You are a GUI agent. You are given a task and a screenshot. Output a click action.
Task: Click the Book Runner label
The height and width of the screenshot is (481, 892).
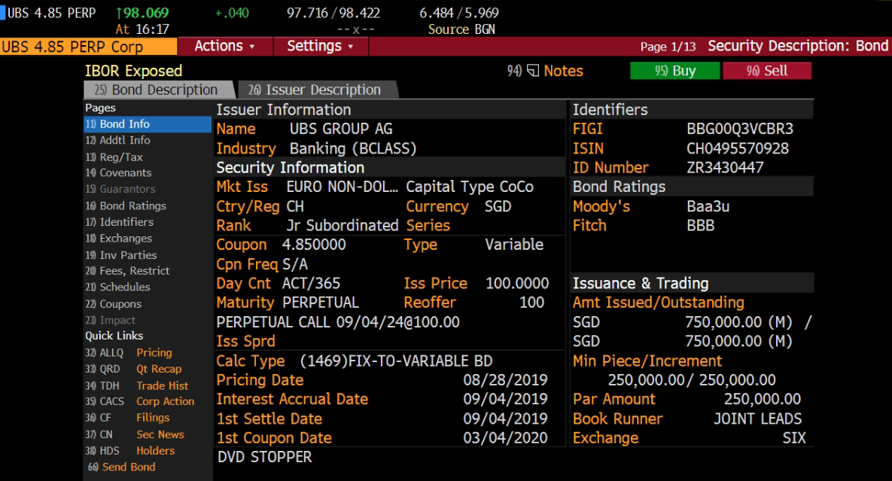click(x=618, y=419)
